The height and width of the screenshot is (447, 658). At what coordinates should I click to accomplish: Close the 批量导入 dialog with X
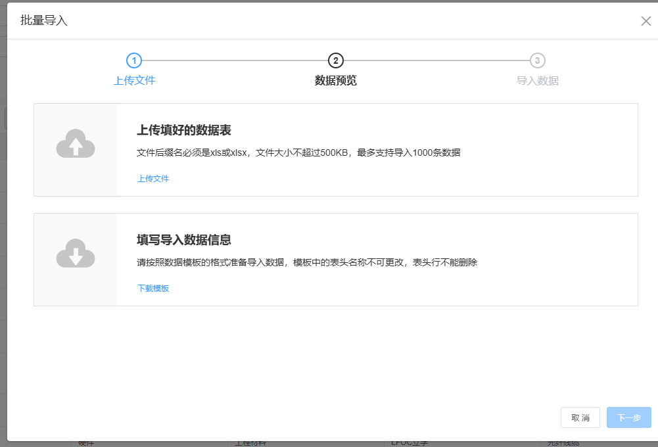click(x=646, y=21)
